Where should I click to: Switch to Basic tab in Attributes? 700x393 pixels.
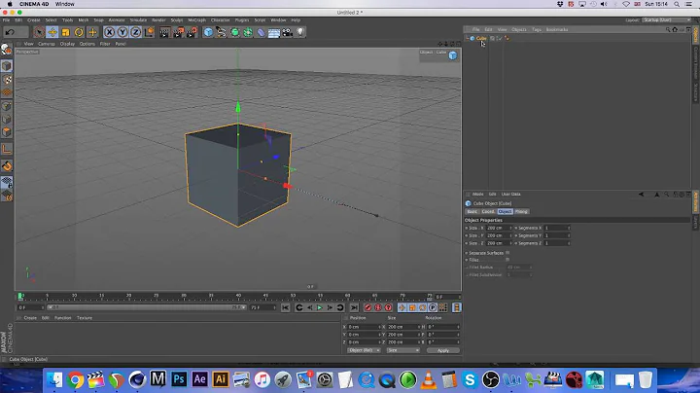pyautogui.click(x=472, y=212)
